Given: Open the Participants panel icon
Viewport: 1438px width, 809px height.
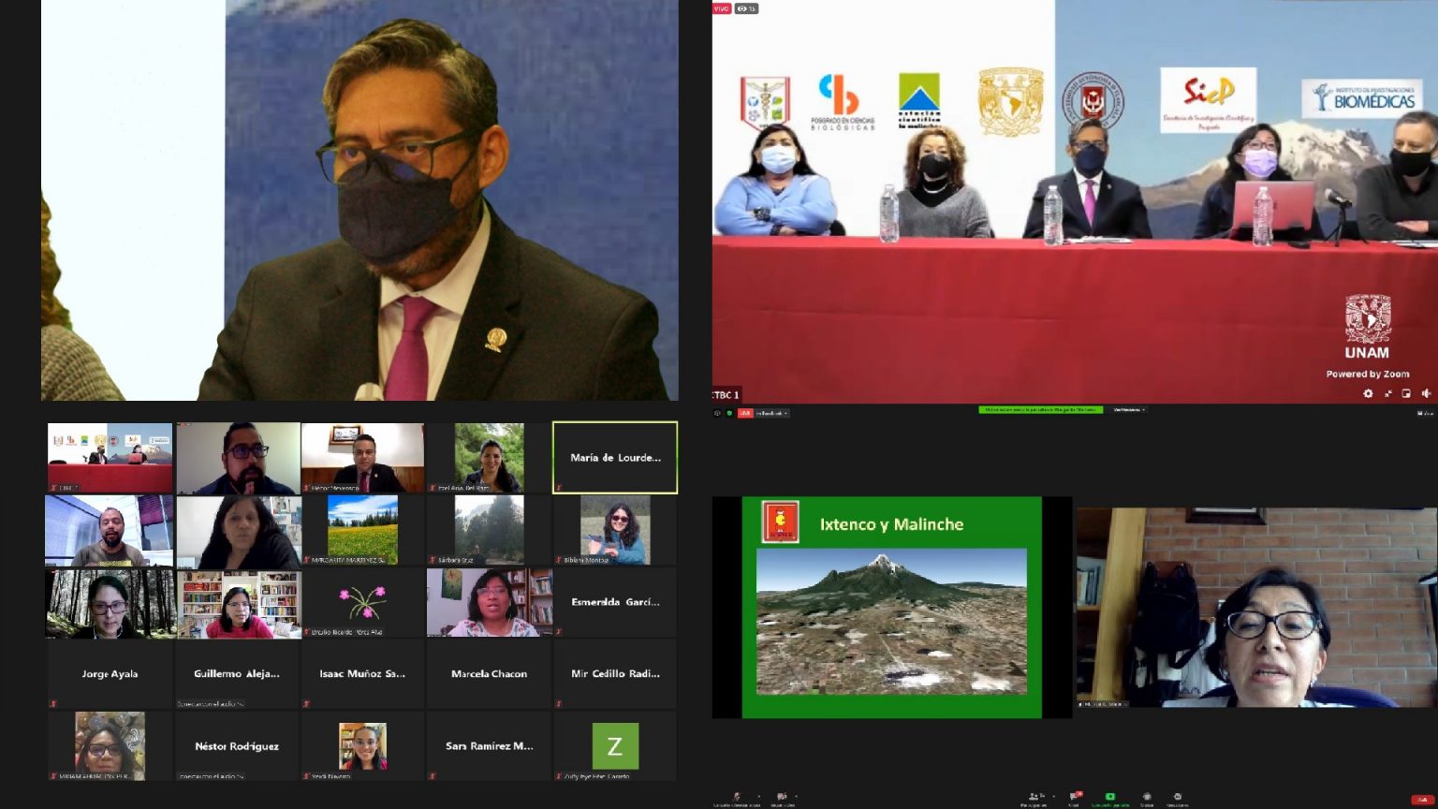Looking at the screenshot, I should [1035, 795].
